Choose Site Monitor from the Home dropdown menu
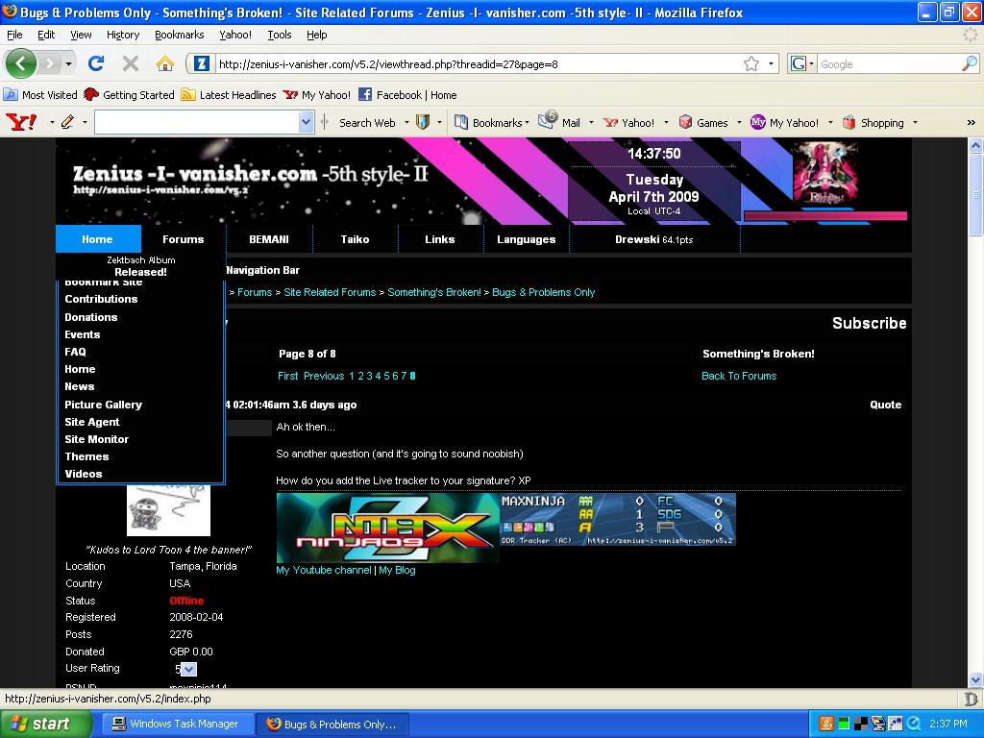The height and width of the screenshot is (738, 984). tap(97, 439)
